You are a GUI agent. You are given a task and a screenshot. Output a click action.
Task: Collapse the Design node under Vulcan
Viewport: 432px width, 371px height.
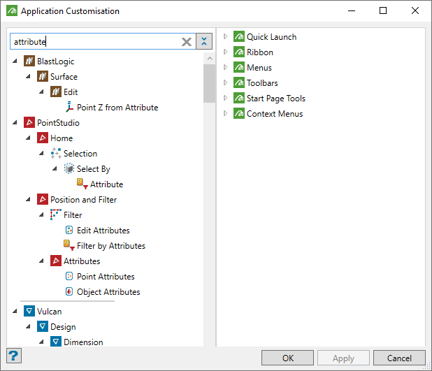(x=28, y=327)
